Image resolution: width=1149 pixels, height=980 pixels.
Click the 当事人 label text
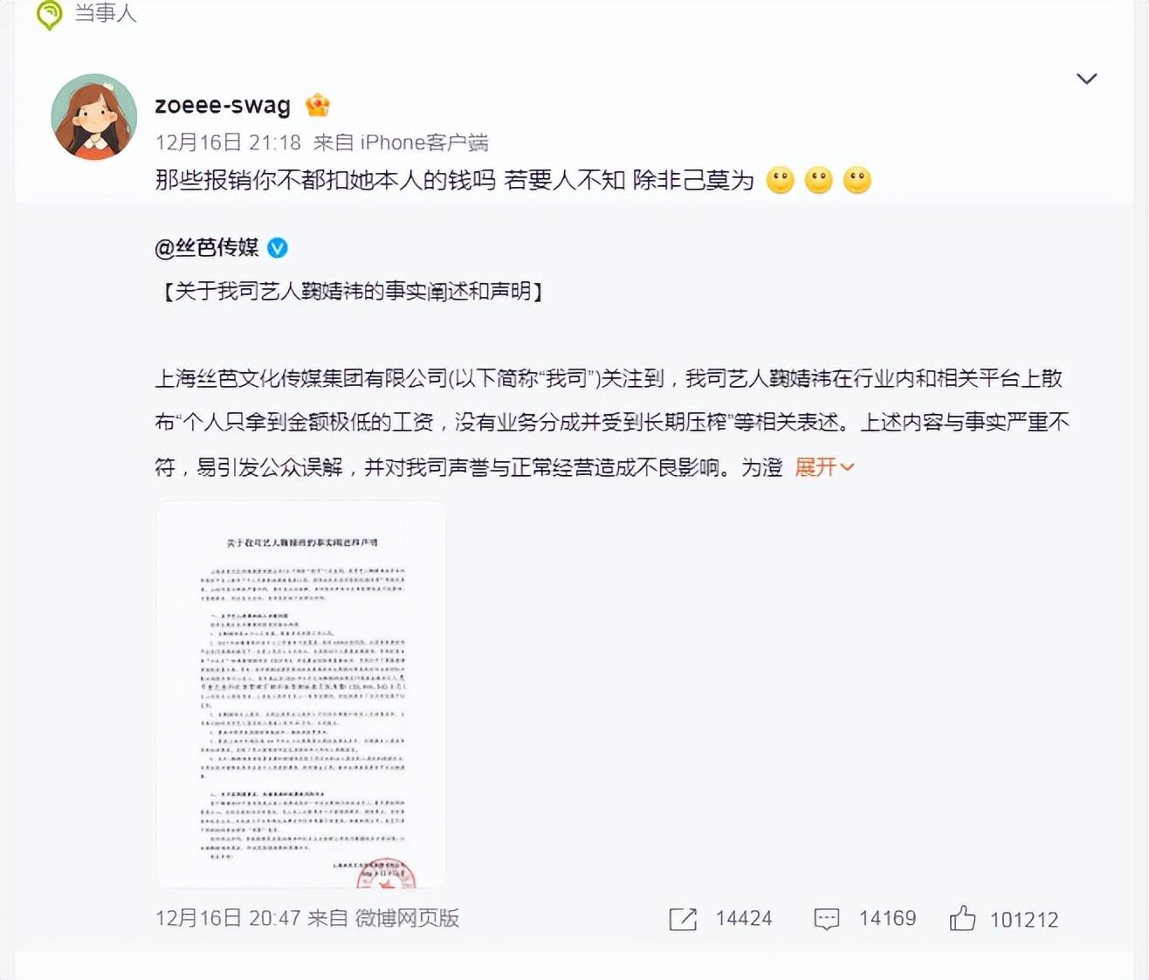pos(106,12)
